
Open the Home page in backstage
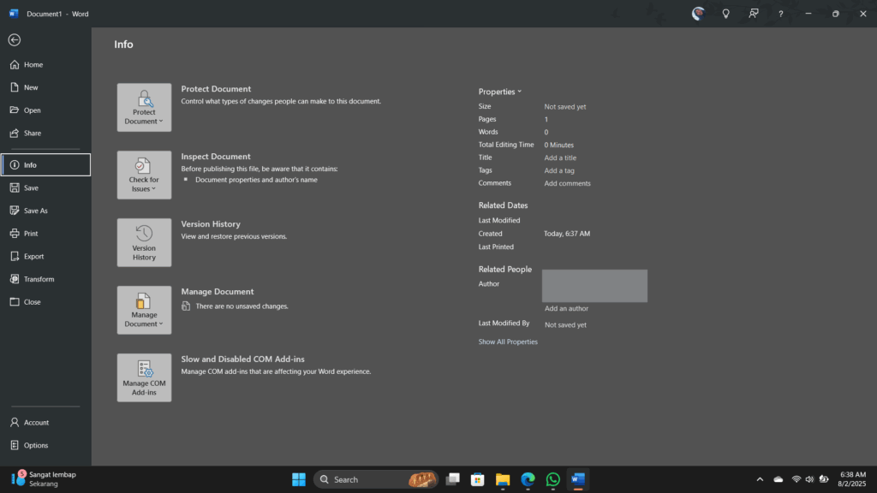tap(45, 65)
